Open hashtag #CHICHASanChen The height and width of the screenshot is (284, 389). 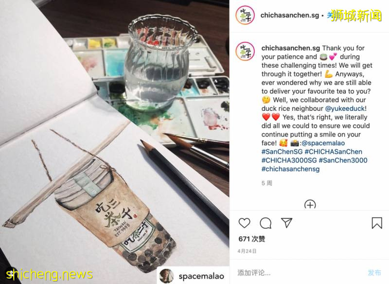pos(333,152)
